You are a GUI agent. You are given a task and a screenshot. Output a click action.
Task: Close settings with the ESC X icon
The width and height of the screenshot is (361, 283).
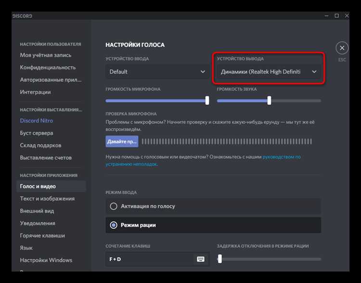point(342,48)
